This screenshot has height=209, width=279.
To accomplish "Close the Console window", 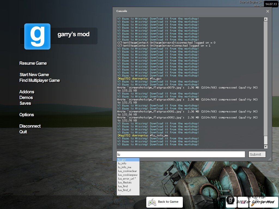I will tap(268, 11).
